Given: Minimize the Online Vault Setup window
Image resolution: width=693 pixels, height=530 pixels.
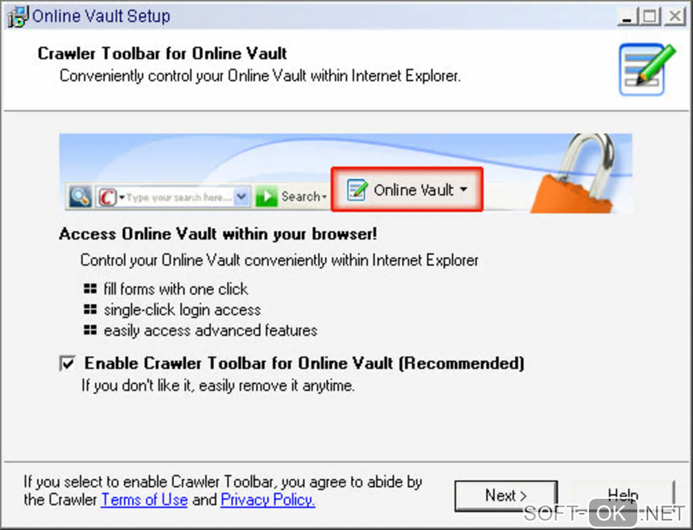Looking at the screenshot, I should (626, 17).
